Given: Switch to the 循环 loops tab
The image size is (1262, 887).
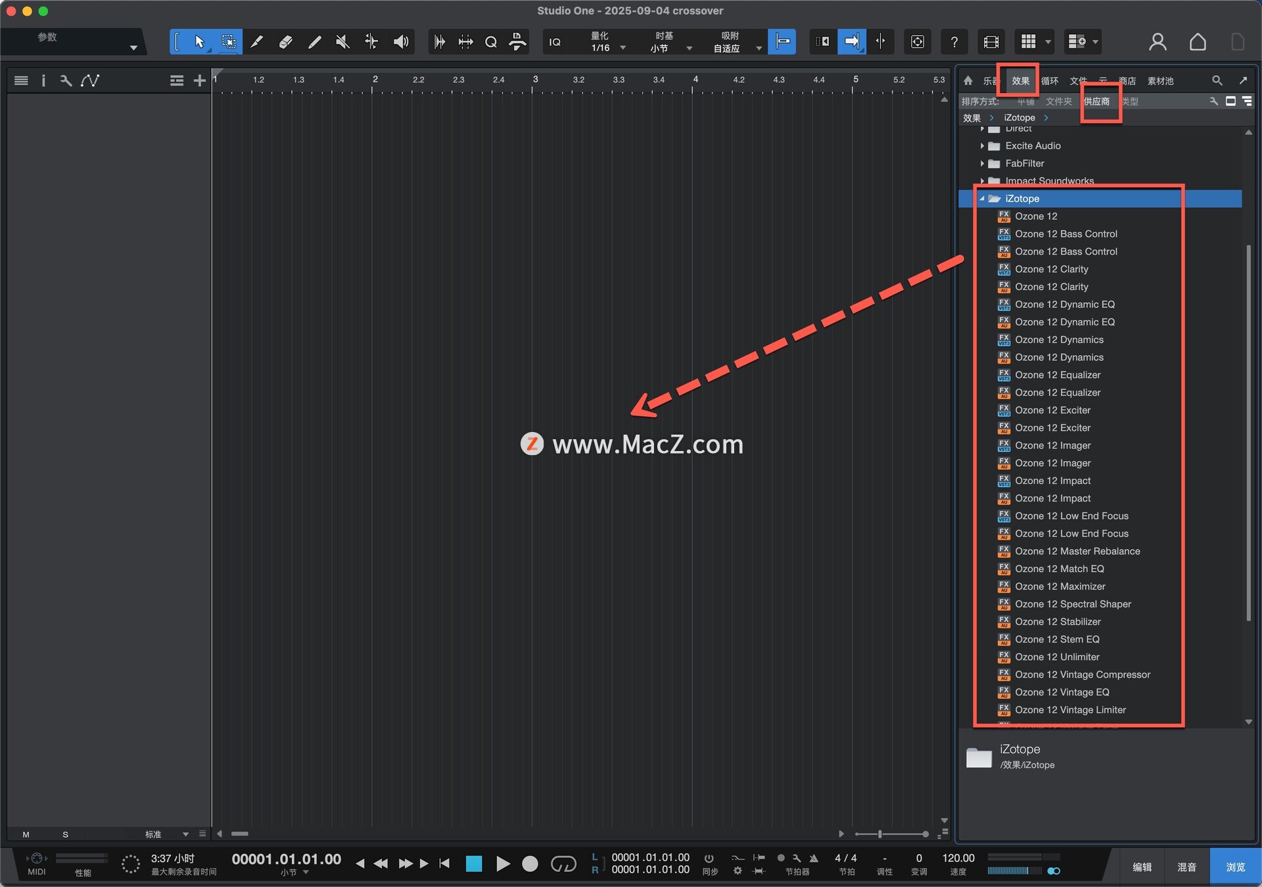Looking at the screenshot, I should tap(1050, 81).
